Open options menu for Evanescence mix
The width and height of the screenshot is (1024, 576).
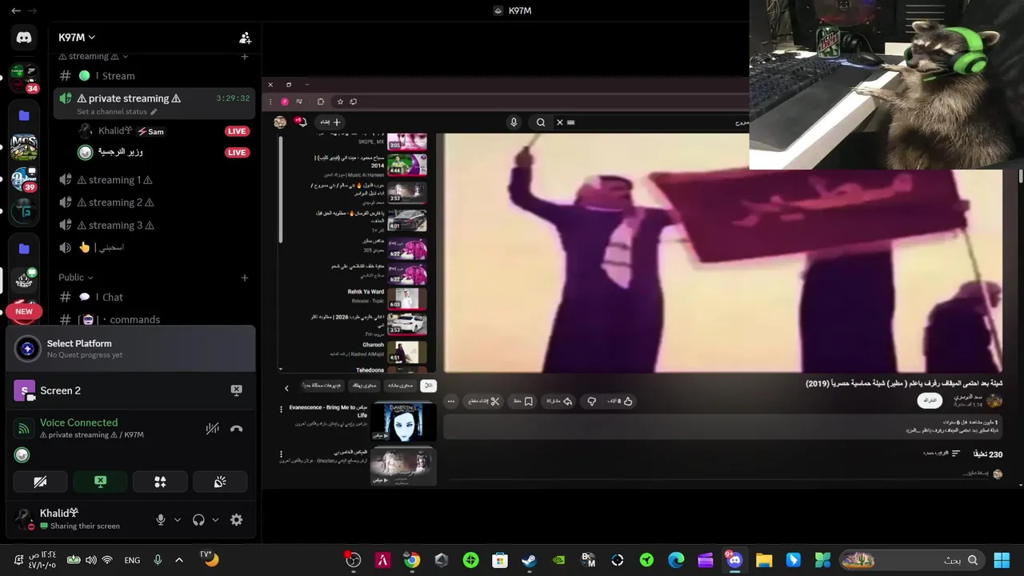(x=281, y=409)
